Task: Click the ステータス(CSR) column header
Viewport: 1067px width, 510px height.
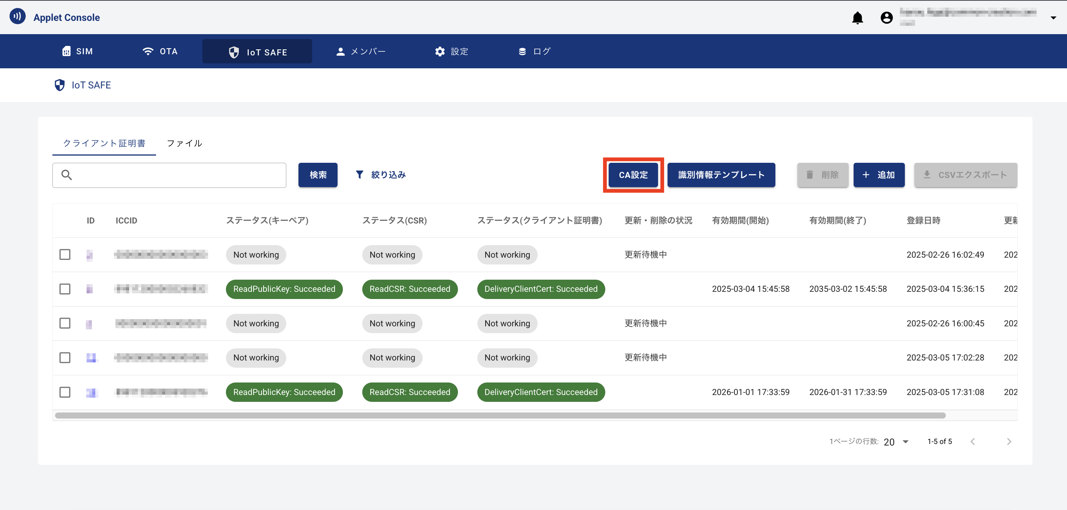Action: 394,220
